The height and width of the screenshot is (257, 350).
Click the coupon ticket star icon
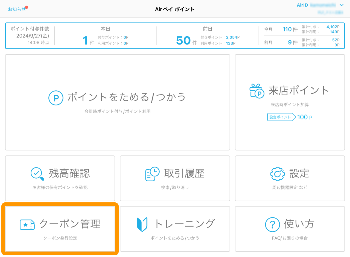[x=27, y=225]
